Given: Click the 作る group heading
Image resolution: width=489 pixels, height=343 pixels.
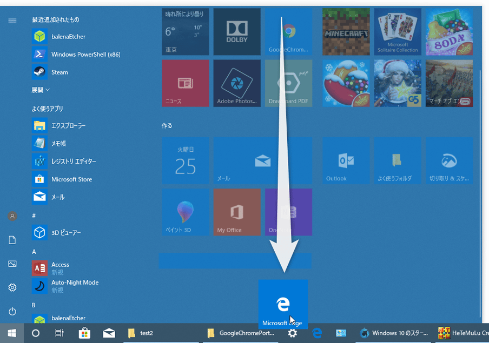Looking at the screenshot, I should pos(167,125).
